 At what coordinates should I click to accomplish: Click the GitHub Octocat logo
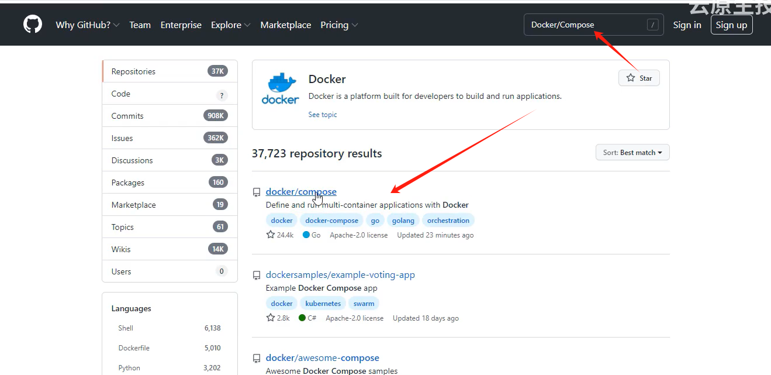(x=32, y=24)
